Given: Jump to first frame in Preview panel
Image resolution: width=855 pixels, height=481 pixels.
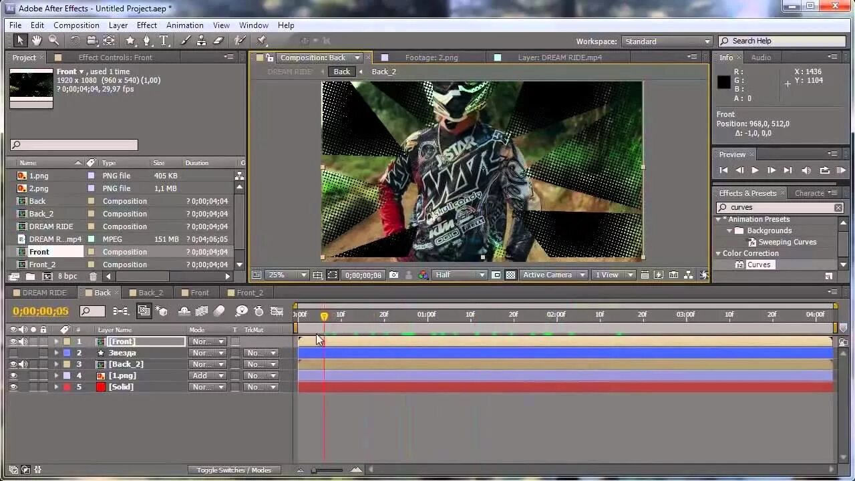Looking at the screenshot, I should pyautogui.click(x=723, y=170).
